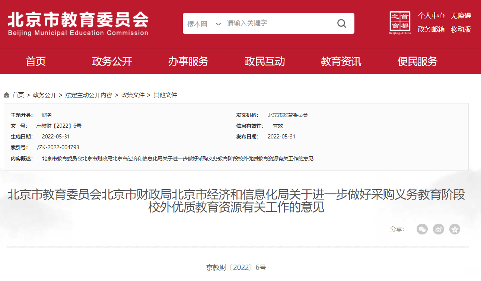
Task: Open the 政务邮箱 link
Action: [x=431, y=29]
